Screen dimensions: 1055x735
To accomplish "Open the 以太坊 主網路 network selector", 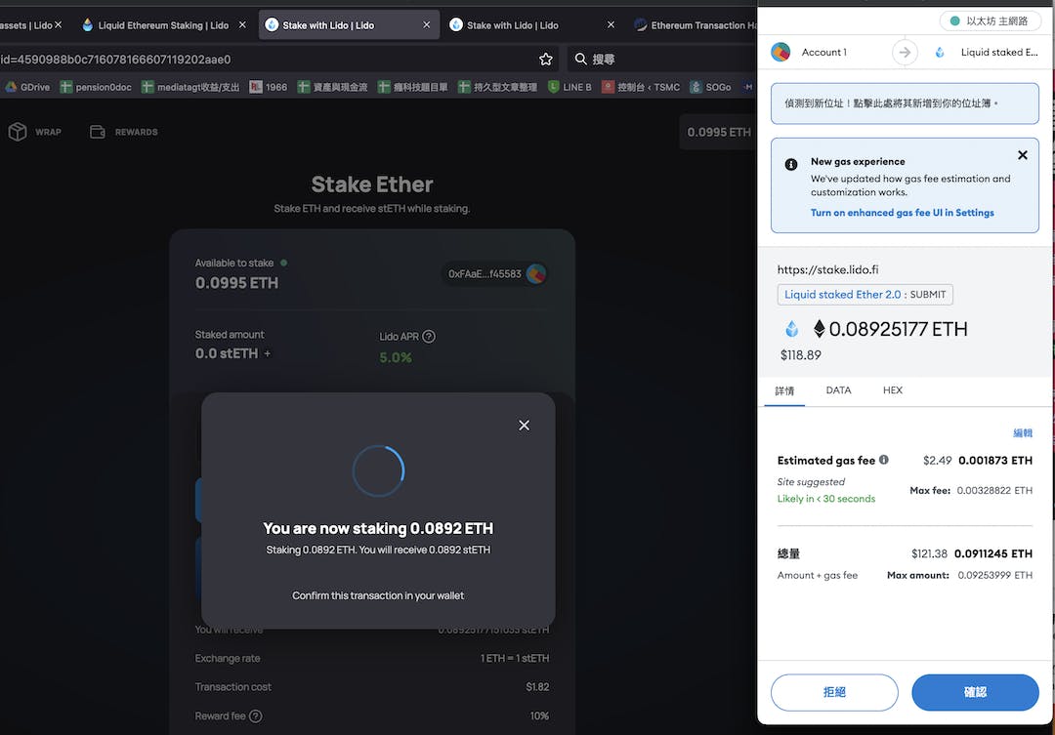I will (990, 20).
